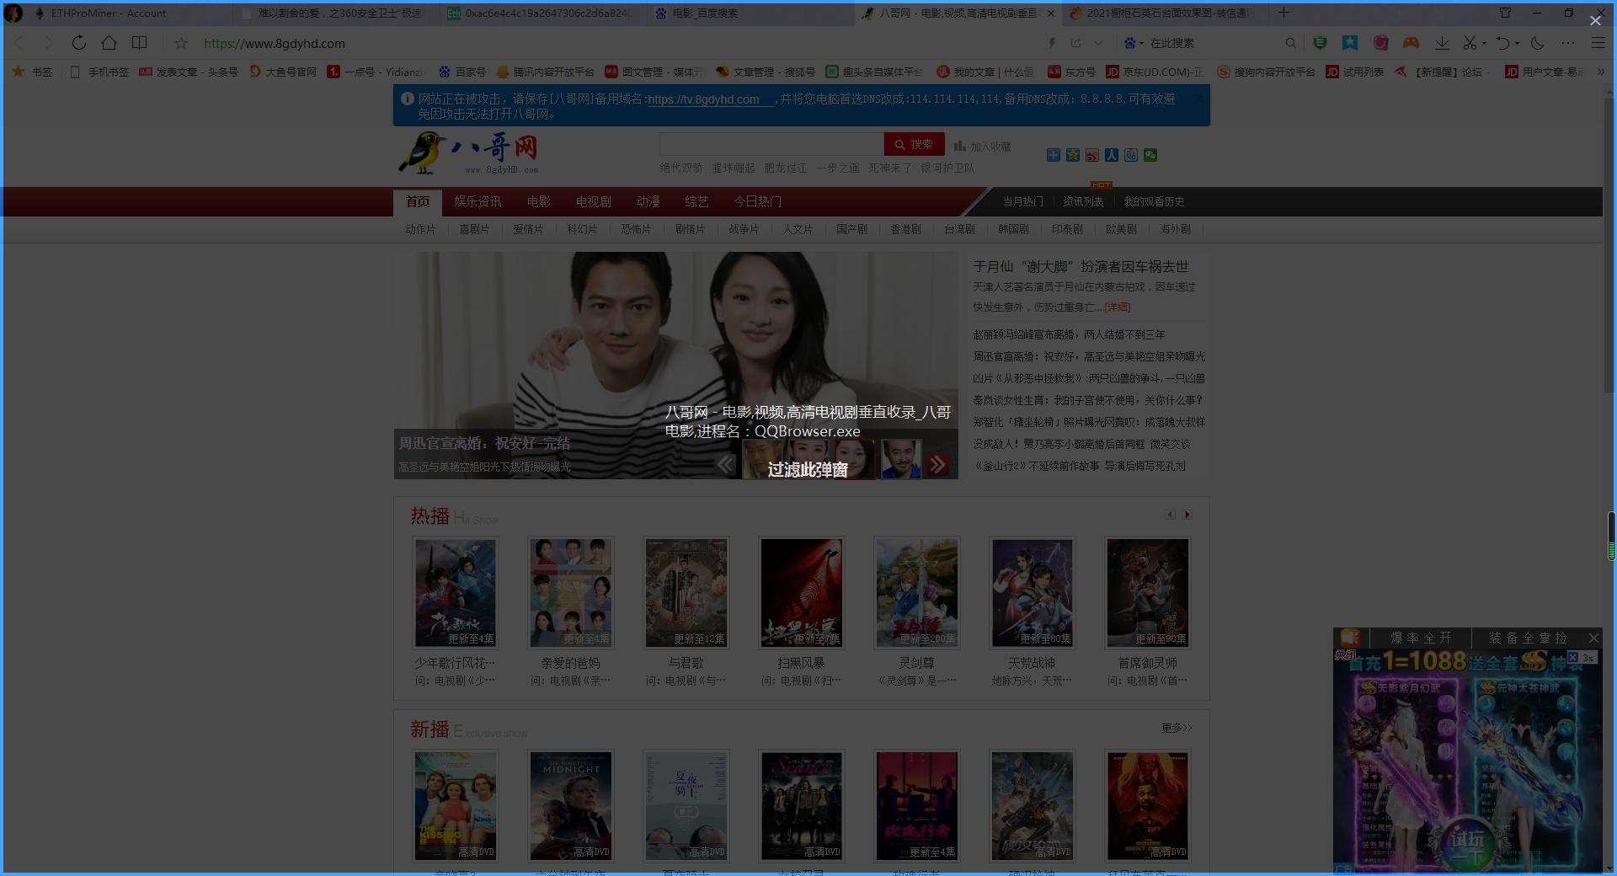Share to Sina Weibo icon
Image resolution: width=1617 pixels, height=876 pixels.
(1091, 155)
